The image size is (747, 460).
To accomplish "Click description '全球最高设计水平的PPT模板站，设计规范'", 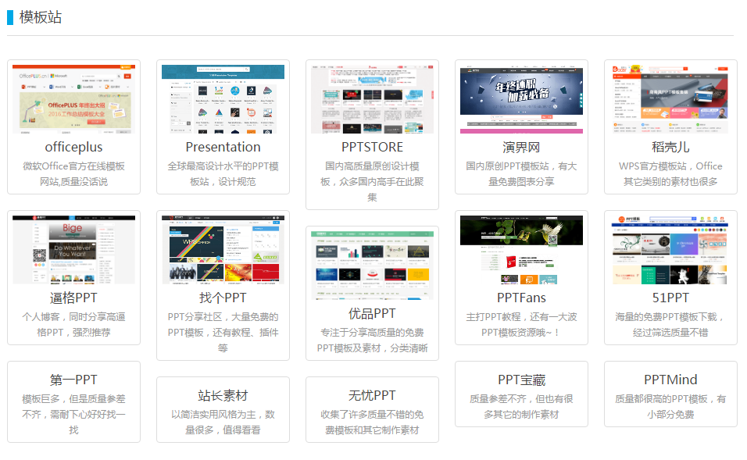I will tap(223, 174).
